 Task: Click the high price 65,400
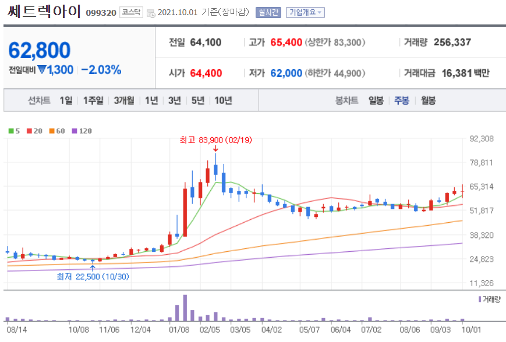pyautogui.click(x=286, y=42)
